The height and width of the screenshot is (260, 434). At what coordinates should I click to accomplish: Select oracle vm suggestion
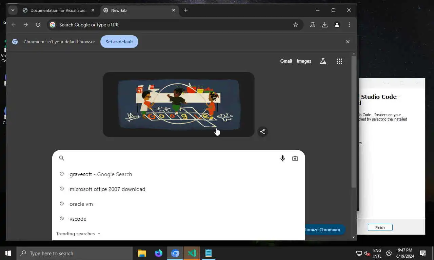[179, 204]
